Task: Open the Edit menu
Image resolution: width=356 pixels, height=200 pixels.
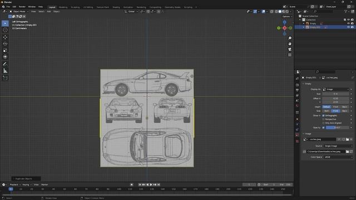Action: coord(14,7)
